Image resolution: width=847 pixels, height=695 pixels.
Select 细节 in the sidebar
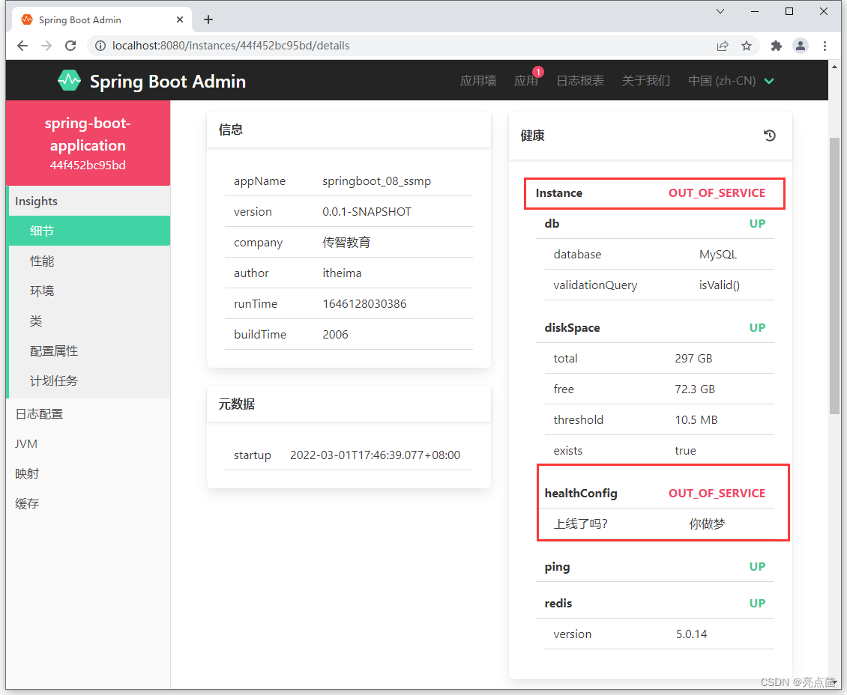[x=89, y=231]
